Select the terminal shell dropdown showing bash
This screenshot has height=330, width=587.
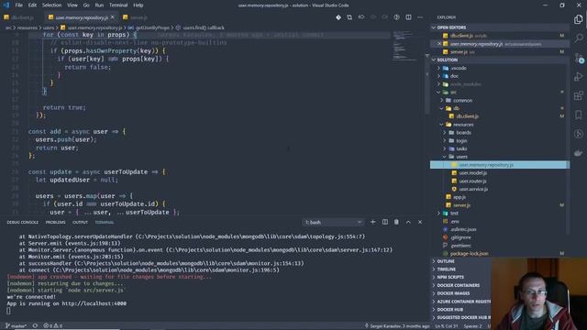333,222
